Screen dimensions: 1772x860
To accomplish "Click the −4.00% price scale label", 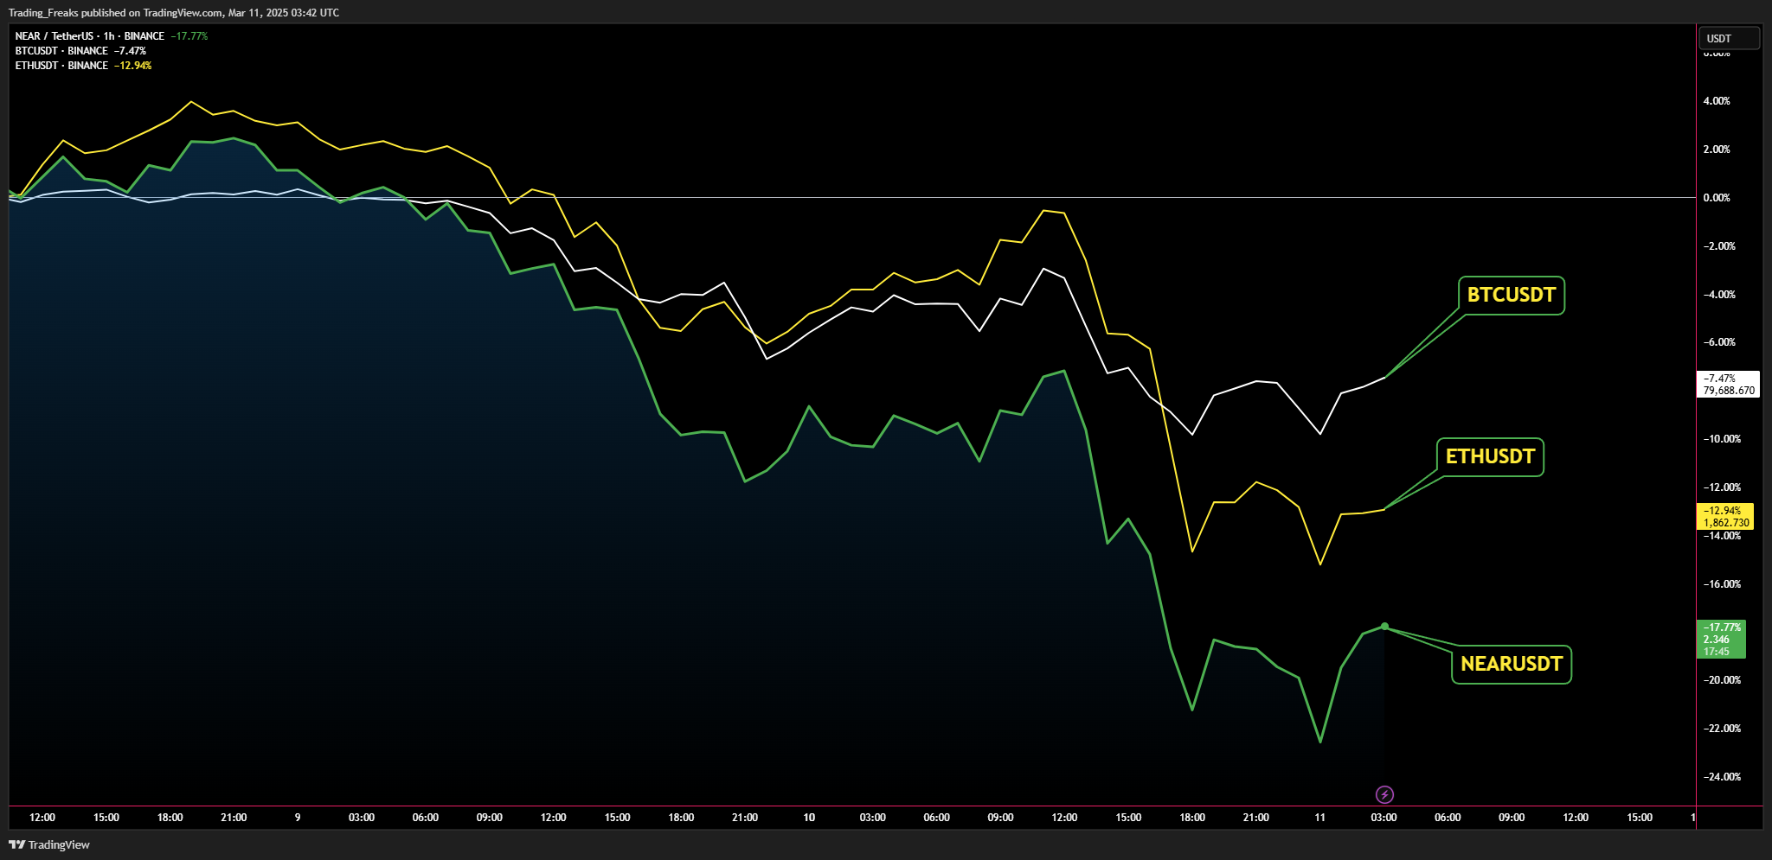I will pos(1719,295).
